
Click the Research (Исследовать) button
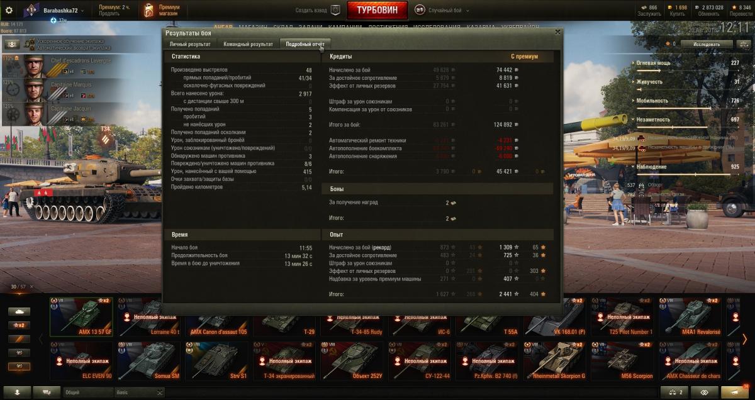tap(706, 44)
